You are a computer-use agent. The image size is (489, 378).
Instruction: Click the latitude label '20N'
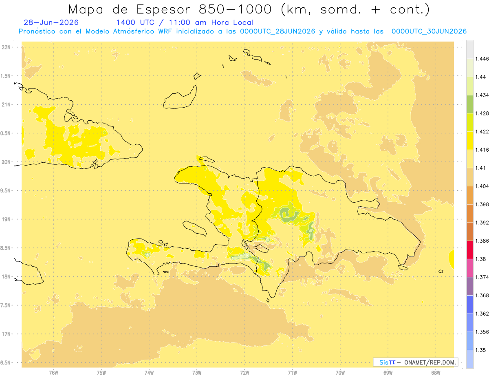click(6, 162)
